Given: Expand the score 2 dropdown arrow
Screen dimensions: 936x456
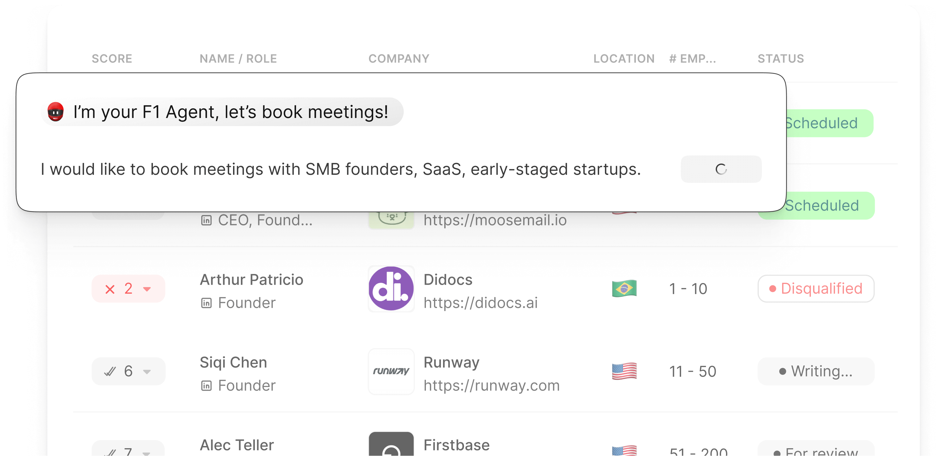Looking at the screenshot, I should click(147, 289).
